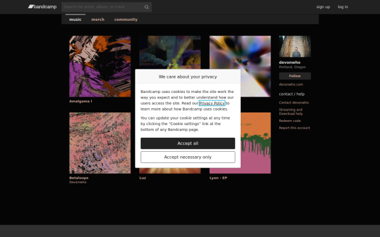Open the Contact devonwho link

[294, 102]
